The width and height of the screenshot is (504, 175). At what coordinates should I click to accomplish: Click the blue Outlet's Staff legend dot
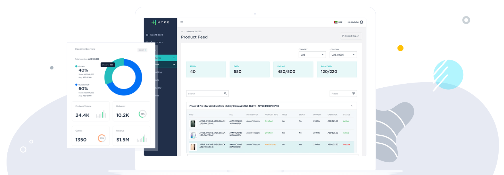point(76,85)
